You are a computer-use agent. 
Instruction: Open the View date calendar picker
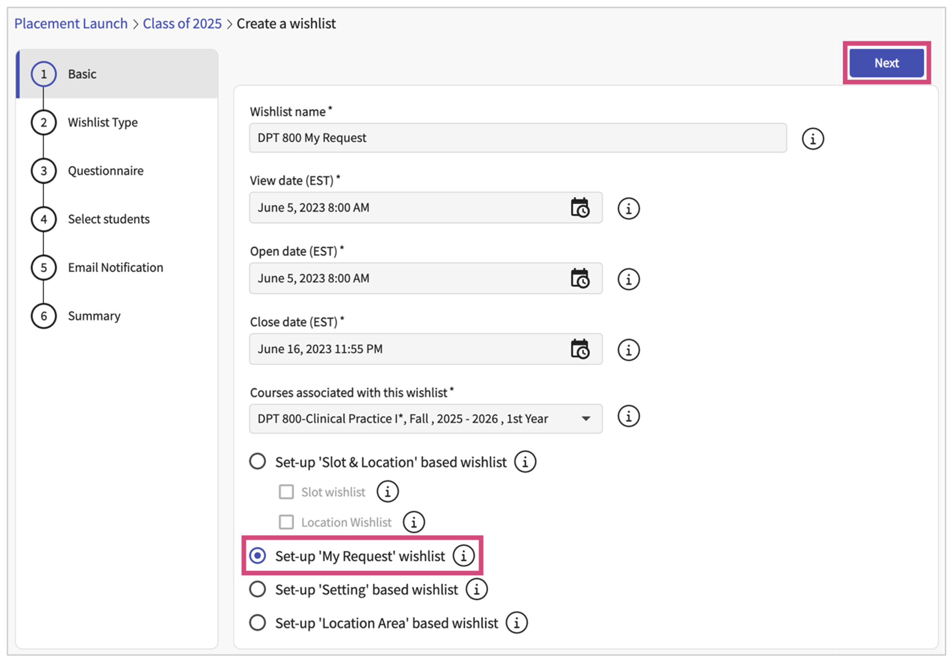pos(580,208)
